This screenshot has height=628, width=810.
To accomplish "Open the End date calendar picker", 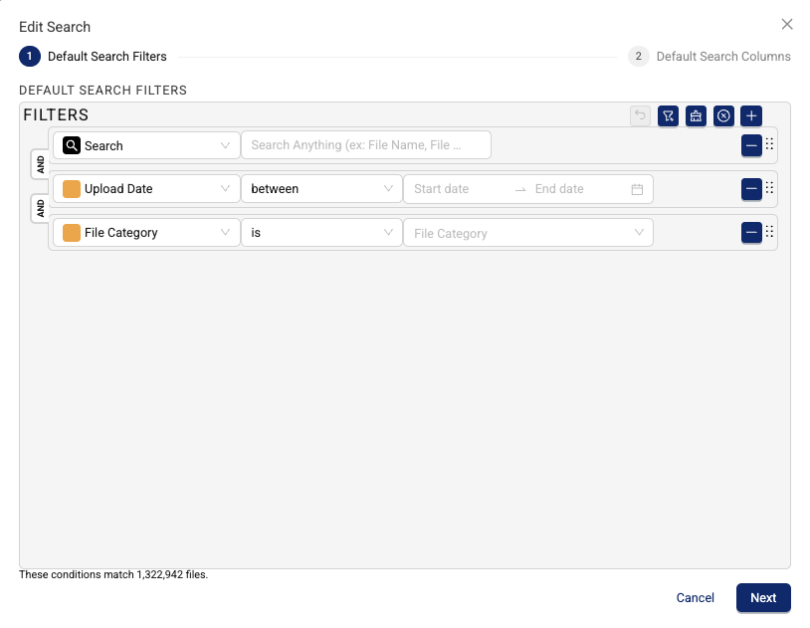I will pyautogui.click(x=637, y=188).
